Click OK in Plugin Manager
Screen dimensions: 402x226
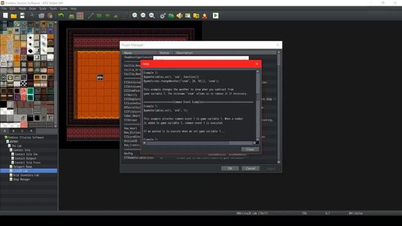click(x=230, y=168)
